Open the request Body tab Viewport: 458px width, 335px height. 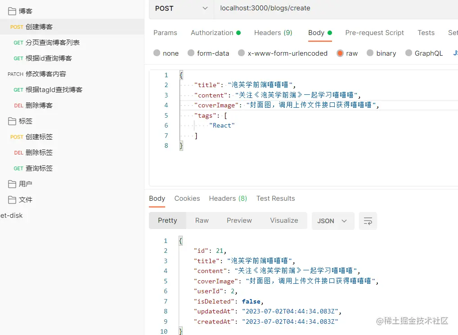[x=320, y=33]
